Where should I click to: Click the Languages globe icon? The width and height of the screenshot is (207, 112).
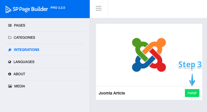(10, 62)
